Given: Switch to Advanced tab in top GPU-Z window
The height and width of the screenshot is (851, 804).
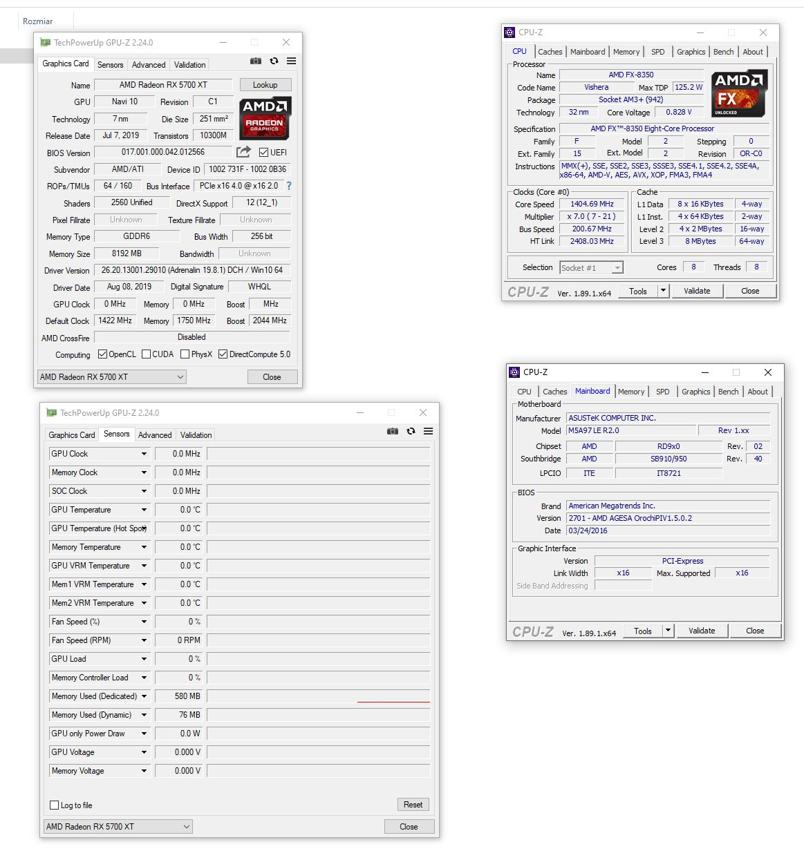Looking at the screenshot, I should pyautogui.click(x=149, y=65).
